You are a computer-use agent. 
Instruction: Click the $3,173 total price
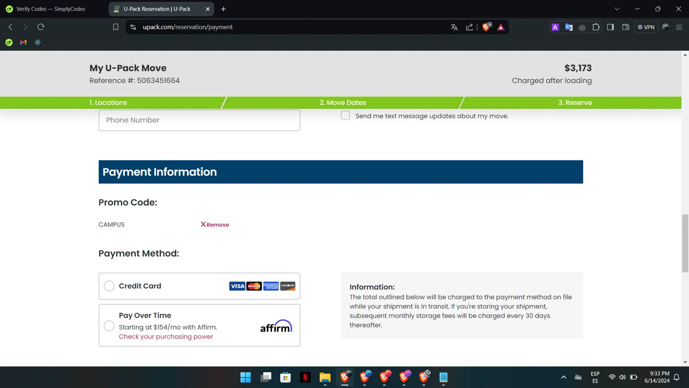tap(578, 68)
